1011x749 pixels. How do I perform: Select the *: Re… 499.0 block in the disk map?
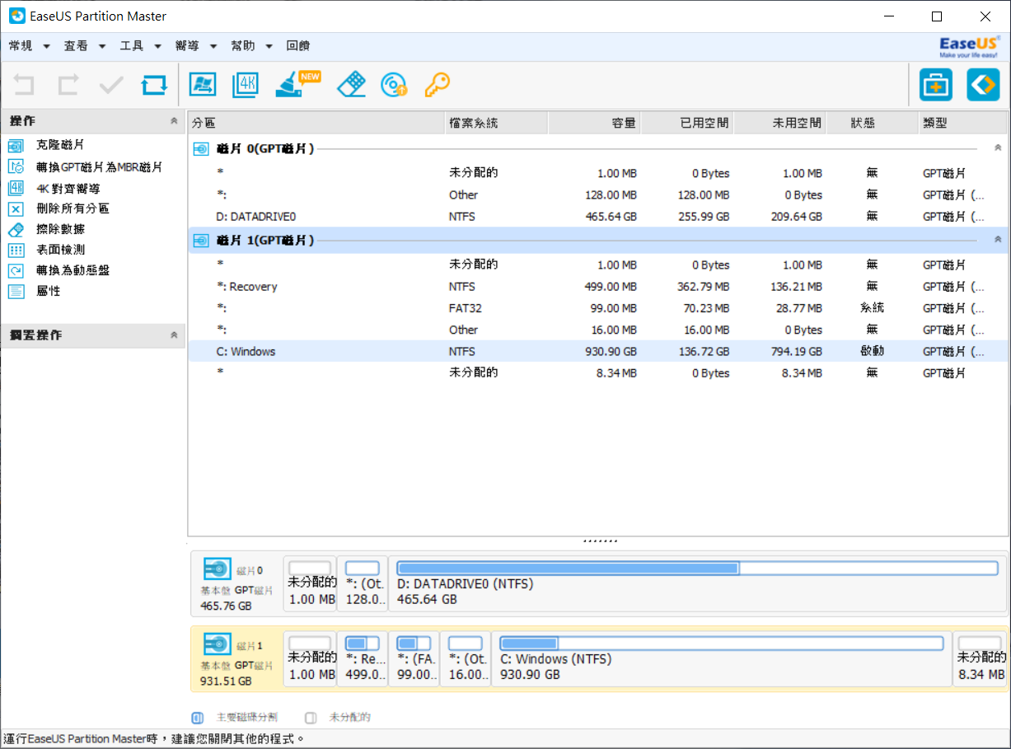click(363, 659)
